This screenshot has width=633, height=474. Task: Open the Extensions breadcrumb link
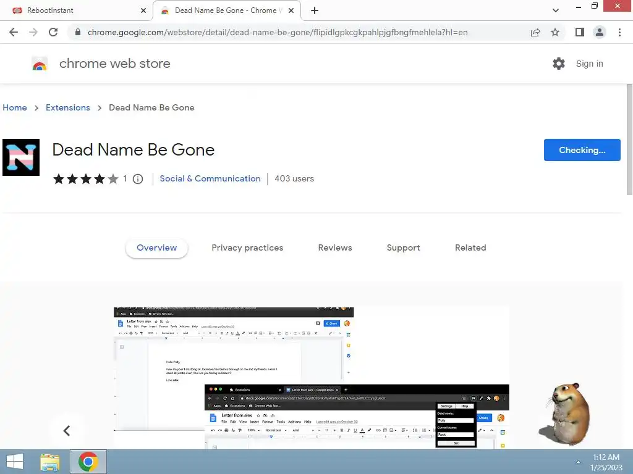[68, 107]
